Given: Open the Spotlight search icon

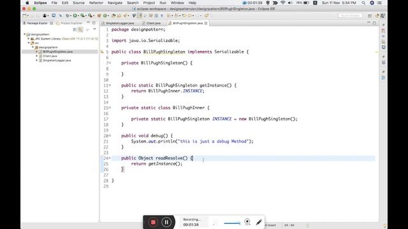Looking at the screenshot, I should click(x=363, y=3).
